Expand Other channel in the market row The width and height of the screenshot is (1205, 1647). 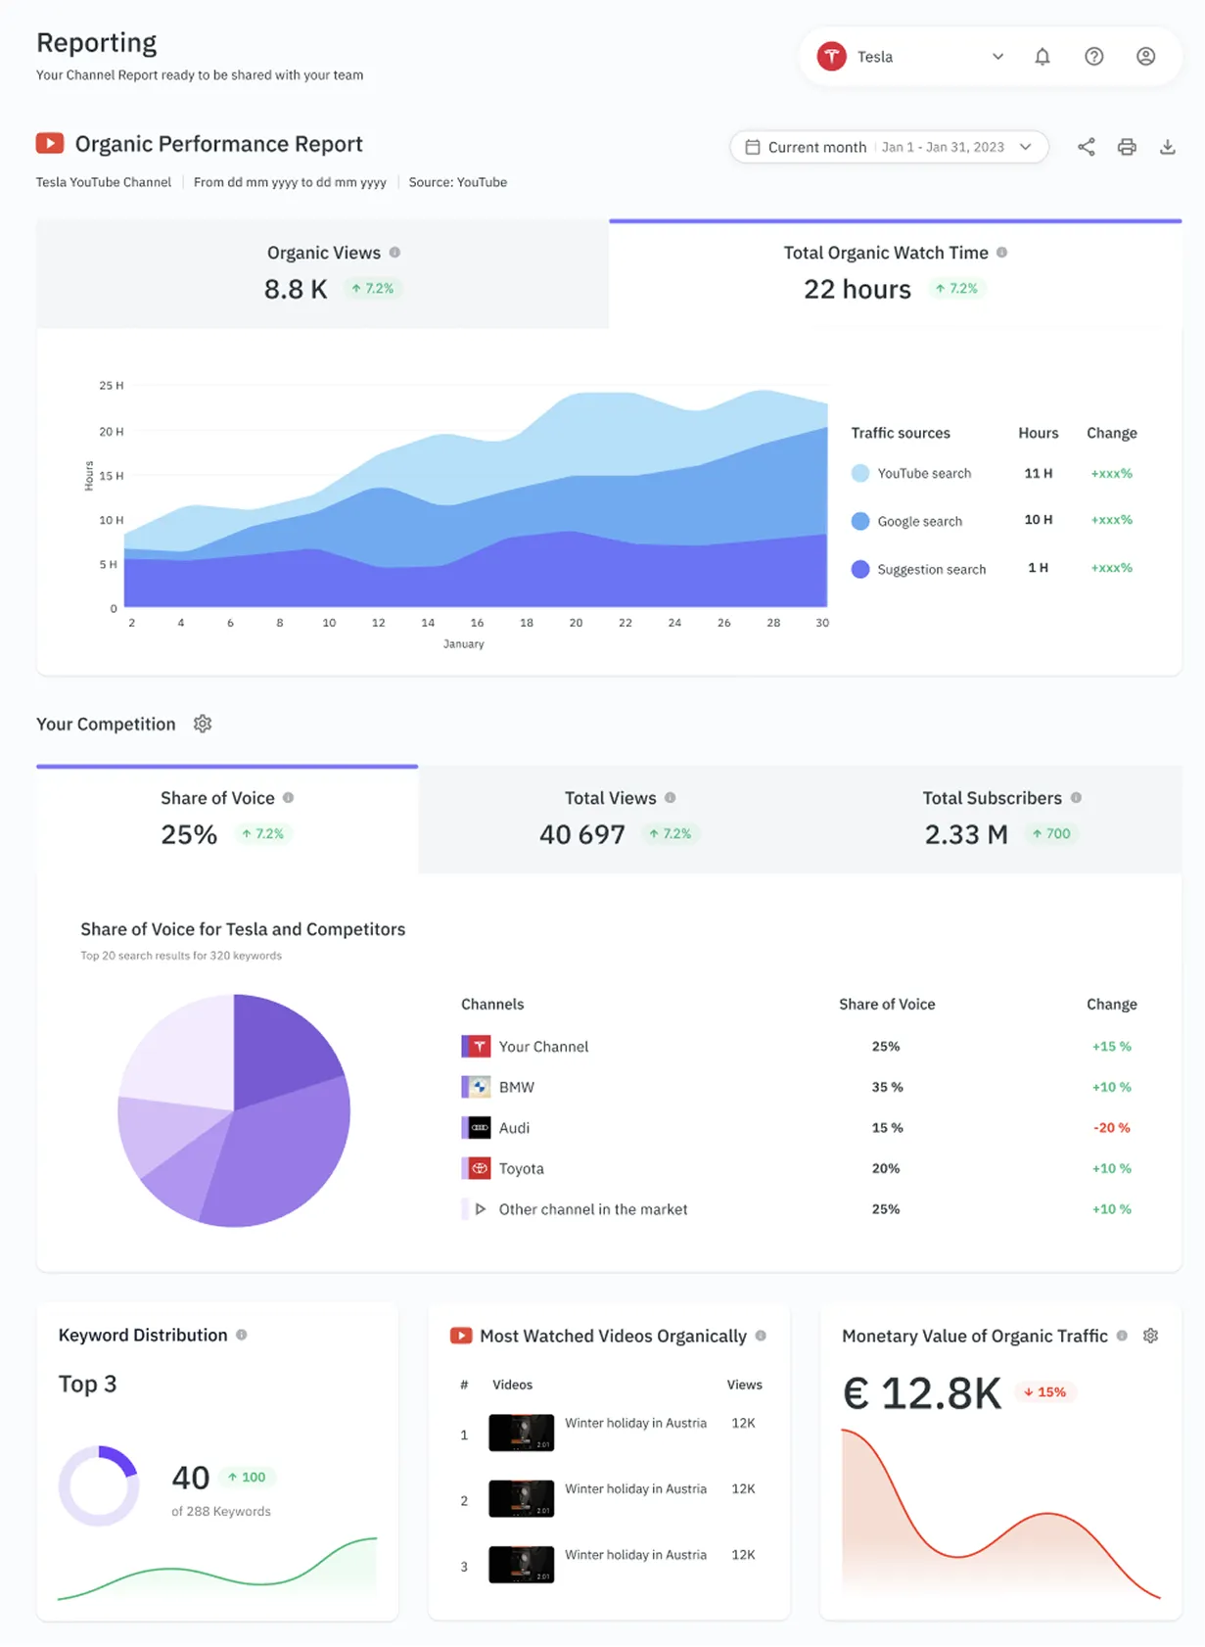pos(481,1209)
